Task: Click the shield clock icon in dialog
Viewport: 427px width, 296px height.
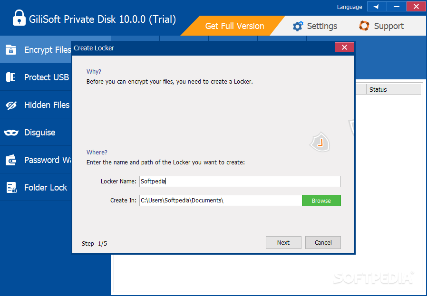Action: point(320,142)
